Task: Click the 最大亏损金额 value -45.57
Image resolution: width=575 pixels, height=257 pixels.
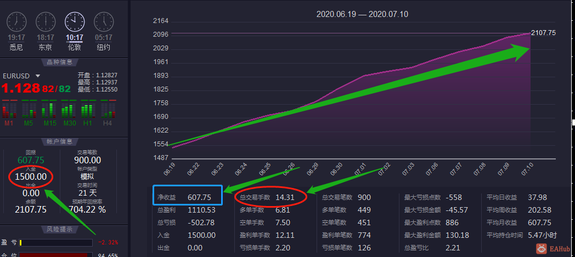Action: click(x=457, y=210)
